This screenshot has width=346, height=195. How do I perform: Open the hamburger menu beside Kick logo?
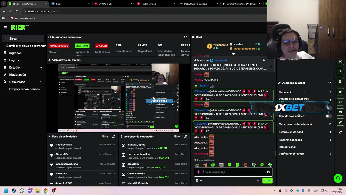click(x=6, y=27)
